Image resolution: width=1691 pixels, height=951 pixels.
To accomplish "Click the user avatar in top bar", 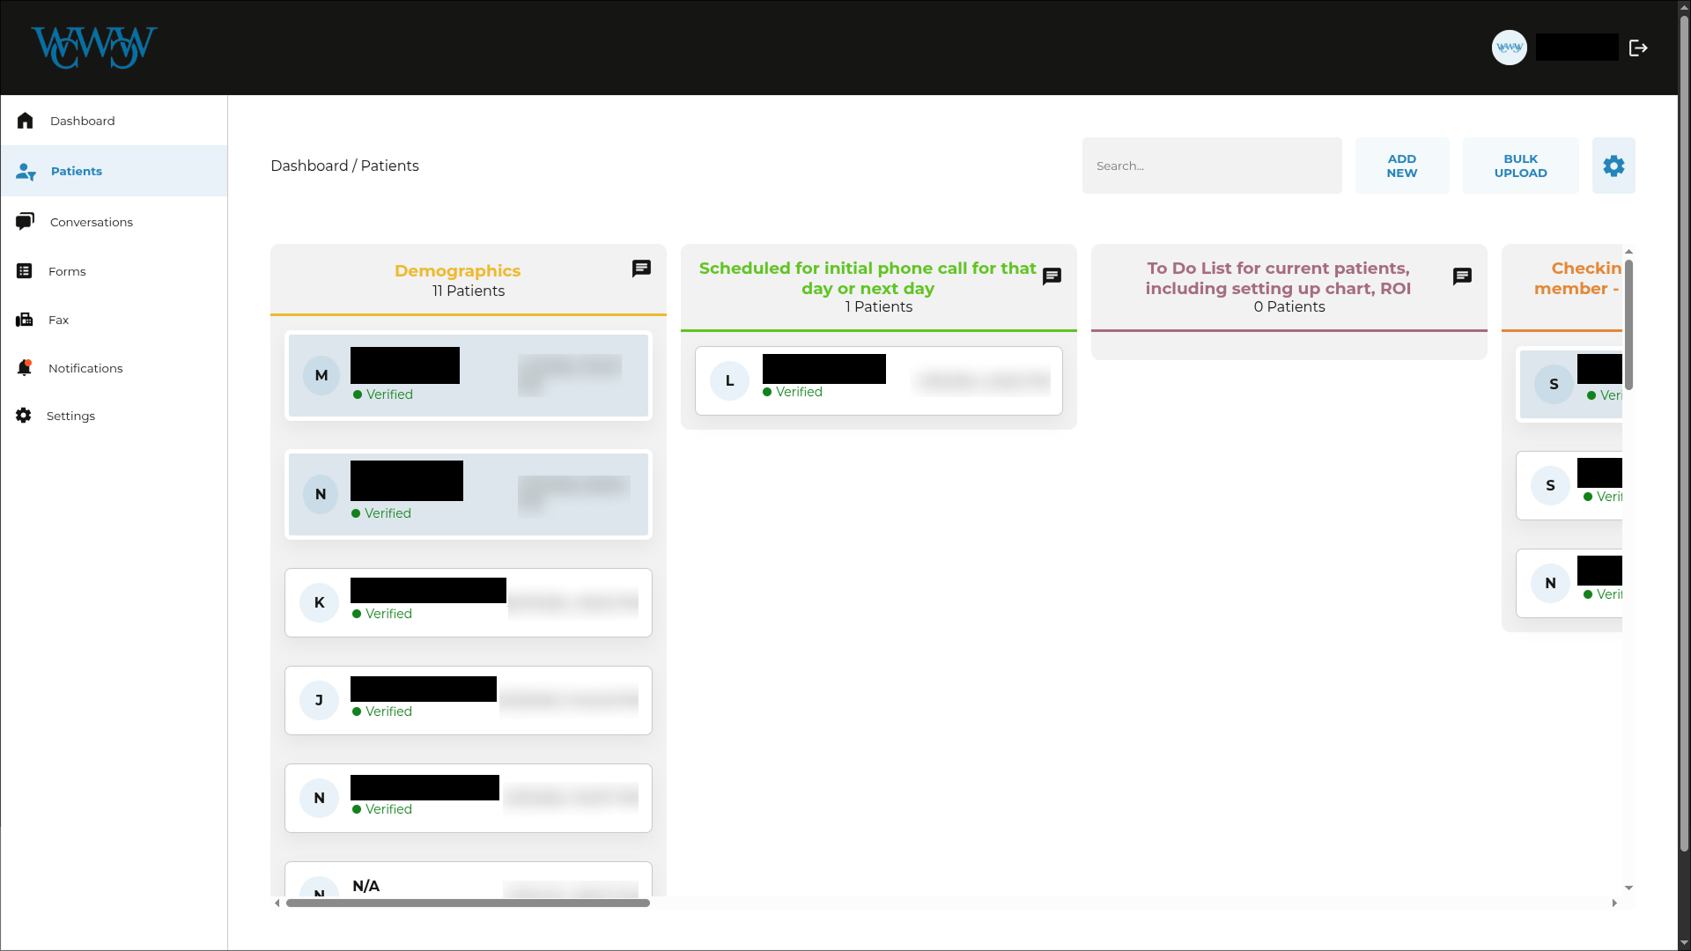I will click(1509, 48).
